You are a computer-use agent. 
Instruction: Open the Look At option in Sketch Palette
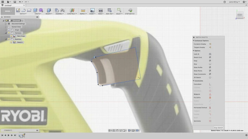pos(210,54)
